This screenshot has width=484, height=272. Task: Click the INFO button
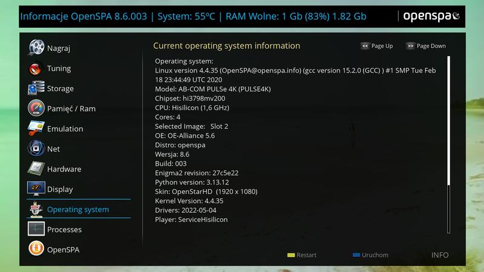440,255
